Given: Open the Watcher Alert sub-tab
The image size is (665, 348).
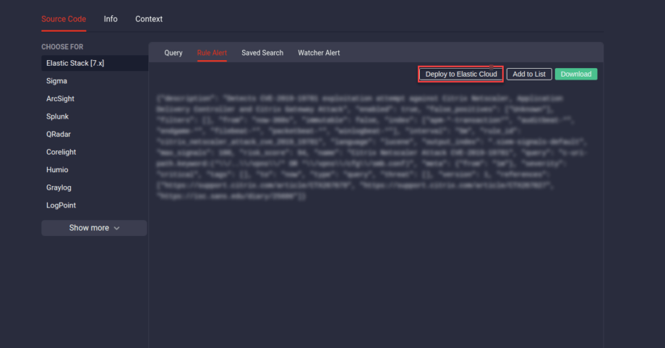Looking at the screenshot, I should [x=319, y=53].
